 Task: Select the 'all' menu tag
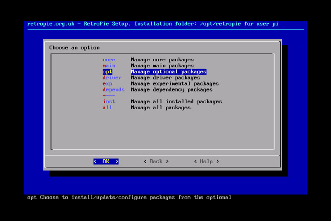point(107,107)
